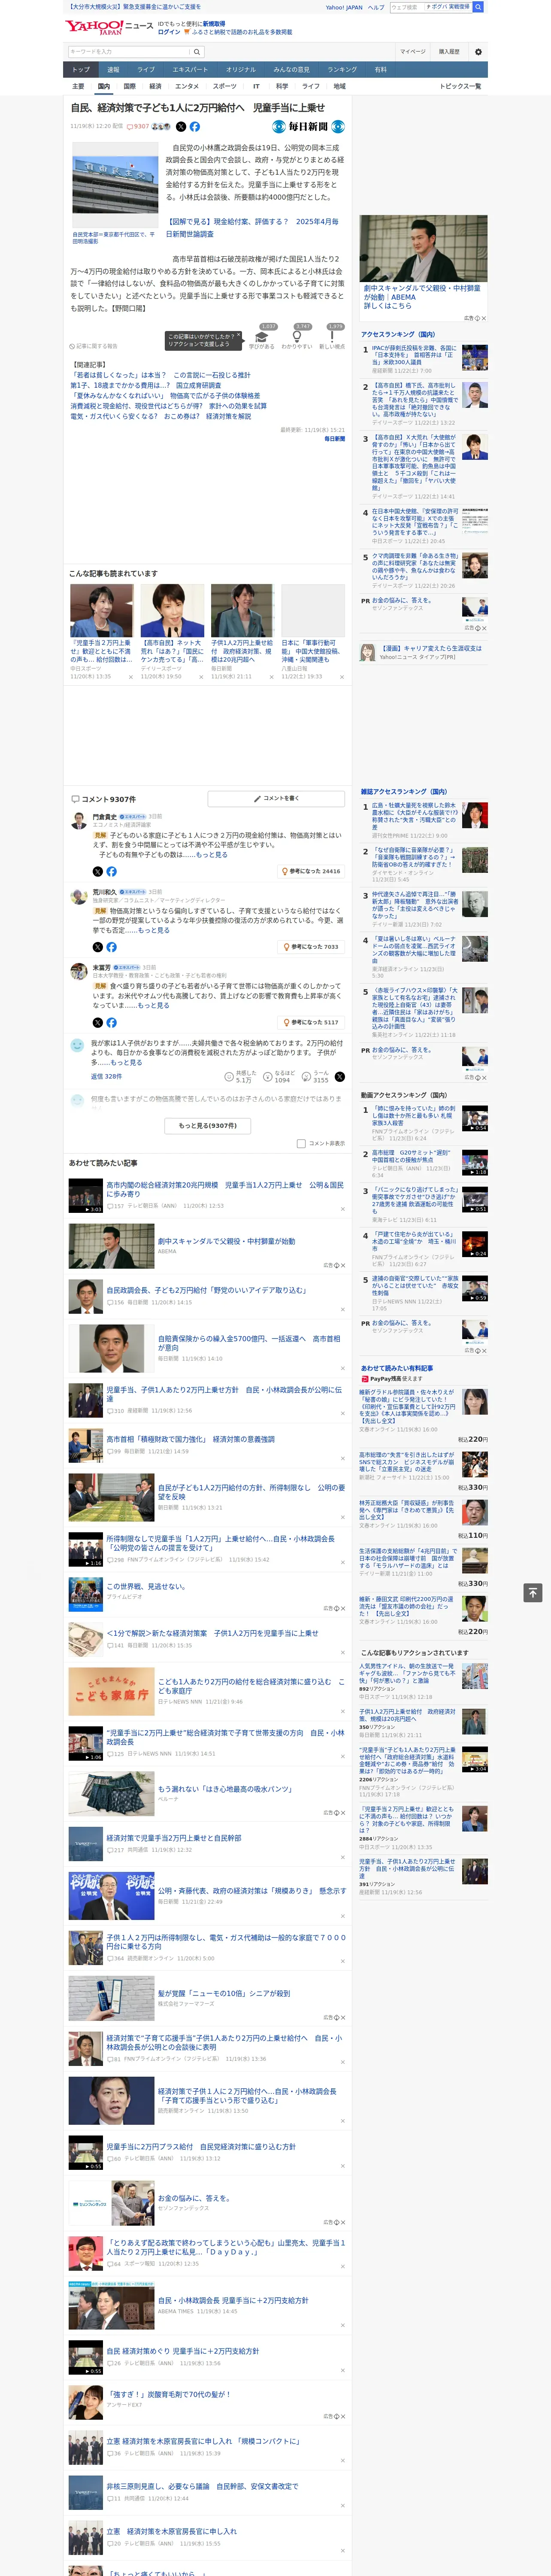
Task: Open the エキスパート navigation tab
Action: click(x=190, y=69)
